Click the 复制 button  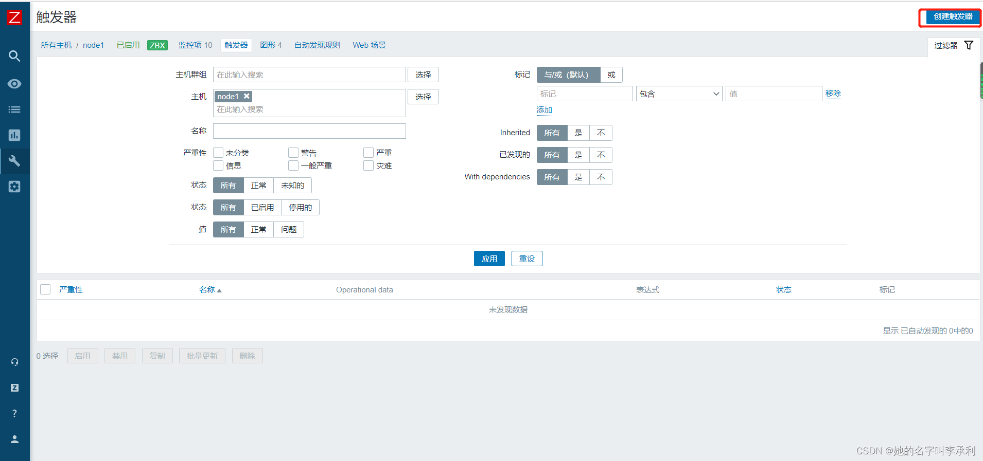(157, 356)
